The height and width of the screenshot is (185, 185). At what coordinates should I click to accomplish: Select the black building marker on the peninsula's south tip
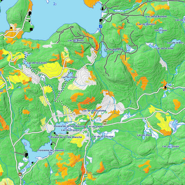pos(31,29)
